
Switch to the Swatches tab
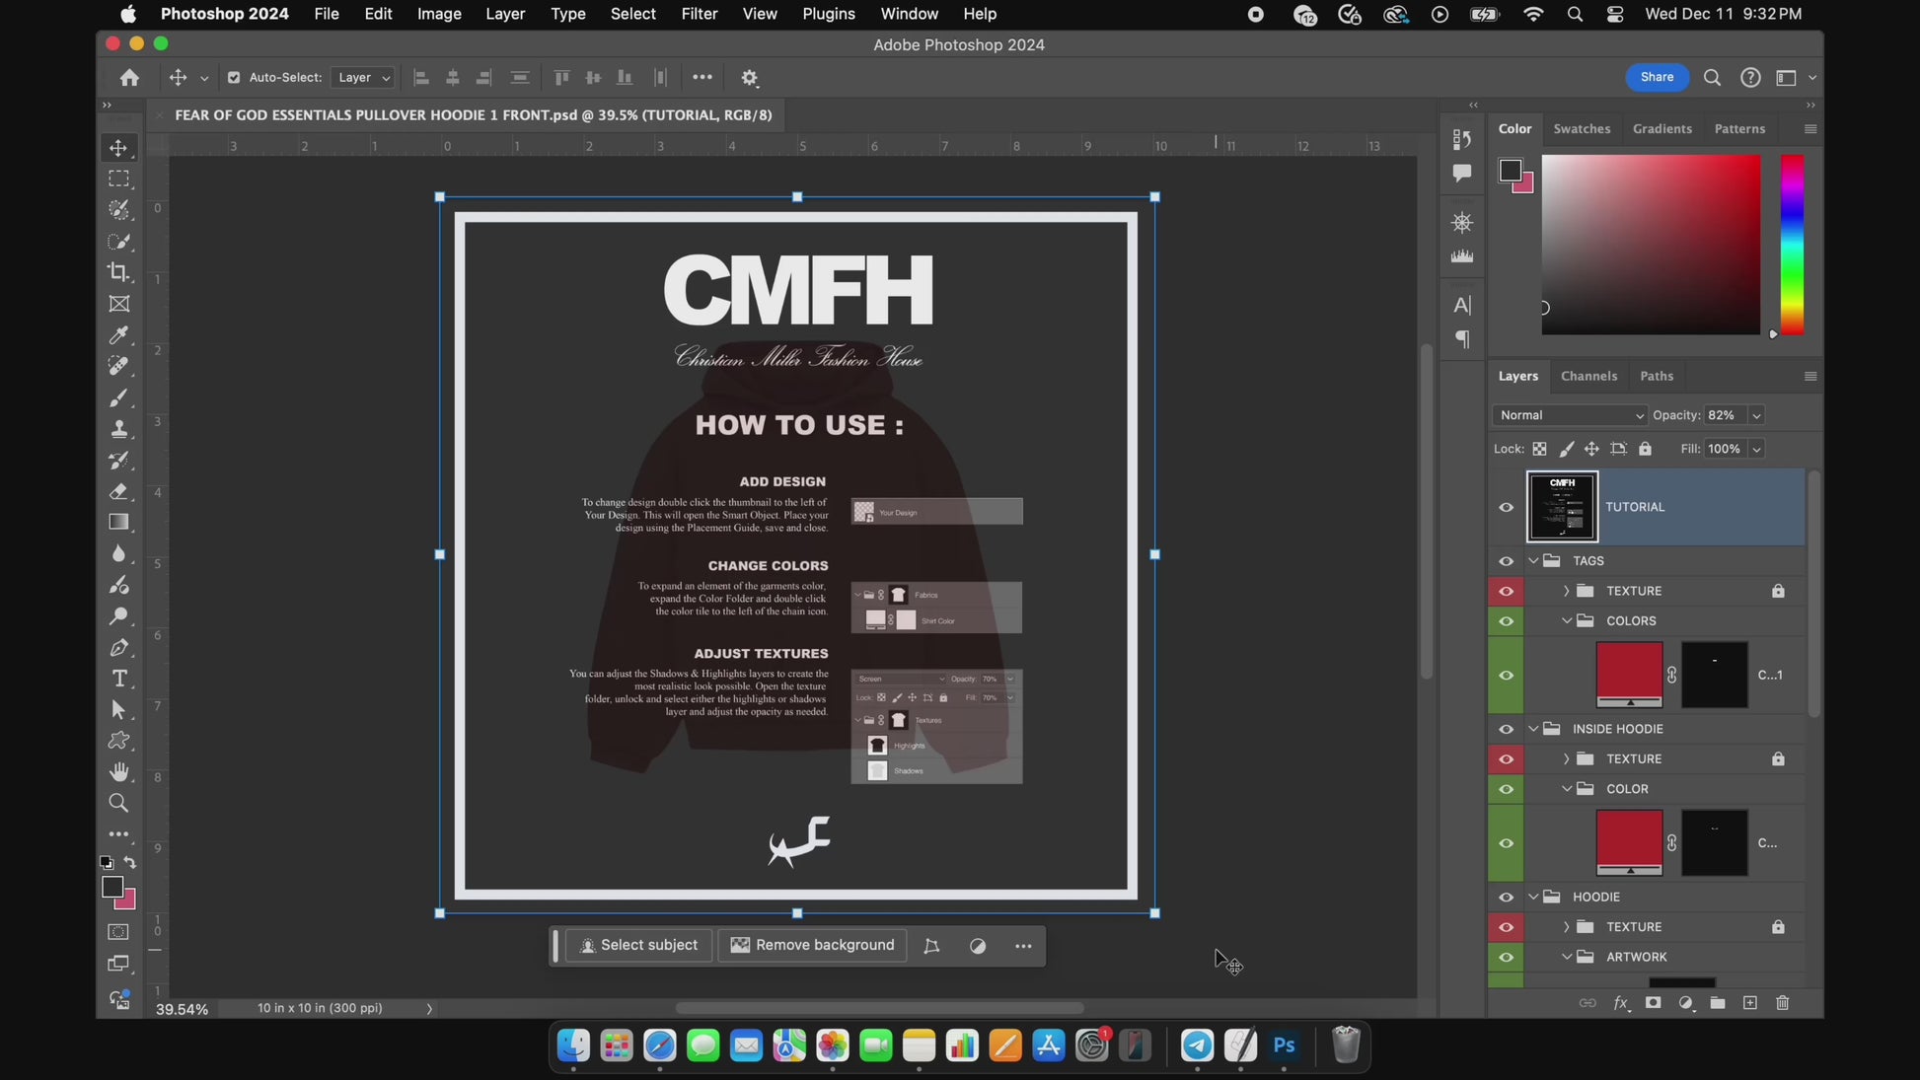pos(1582,129)
